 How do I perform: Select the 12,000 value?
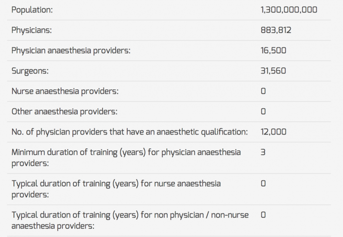point(273,132)
